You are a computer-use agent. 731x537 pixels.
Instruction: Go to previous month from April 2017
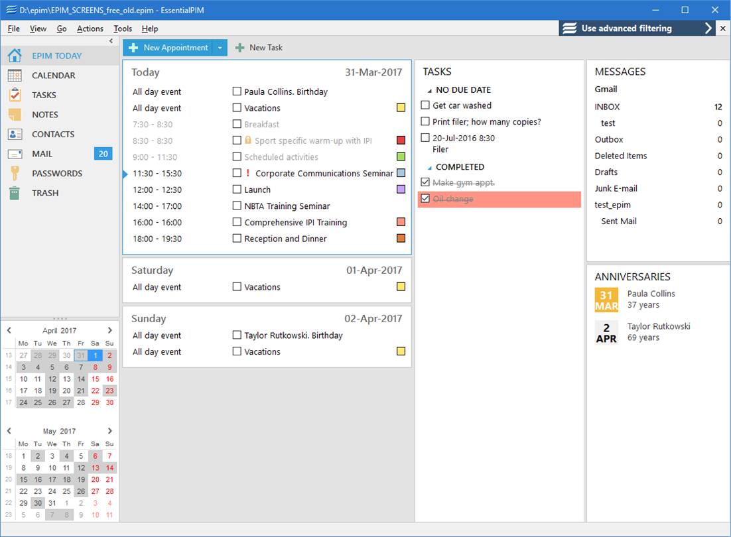(9, 330)
